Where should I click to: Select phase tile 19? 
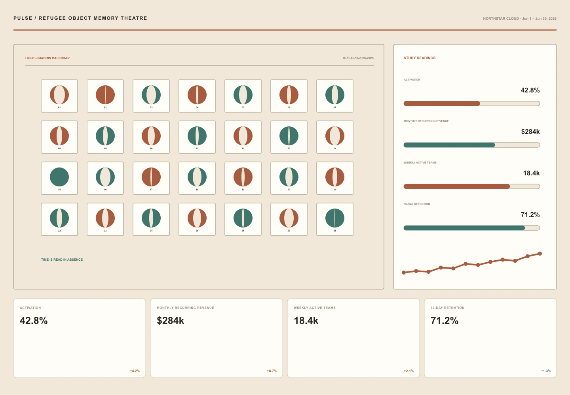[243, 178]
